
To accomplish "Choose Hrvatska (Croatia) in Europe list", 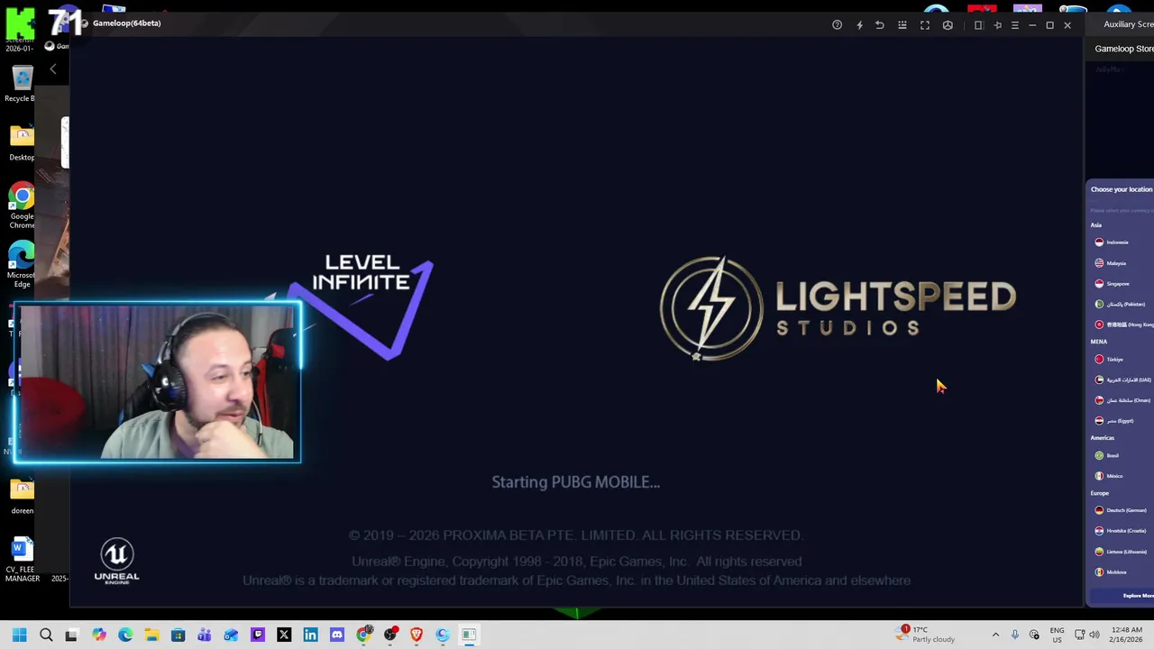I will click(1121, 531).
